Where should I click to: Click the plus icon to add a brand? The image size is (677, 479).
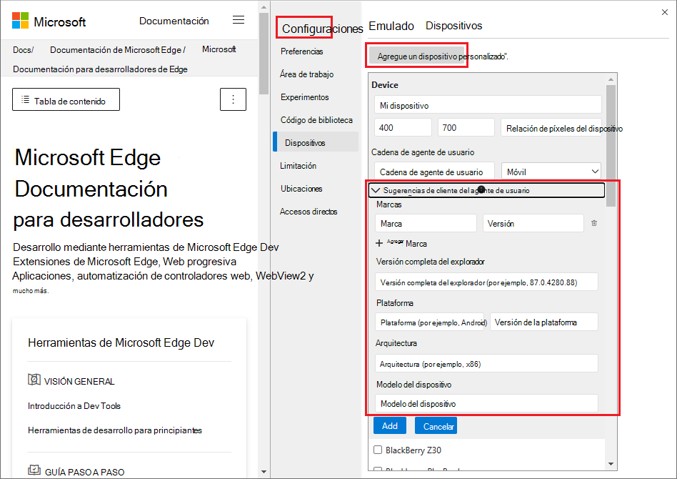coord(379,243)
